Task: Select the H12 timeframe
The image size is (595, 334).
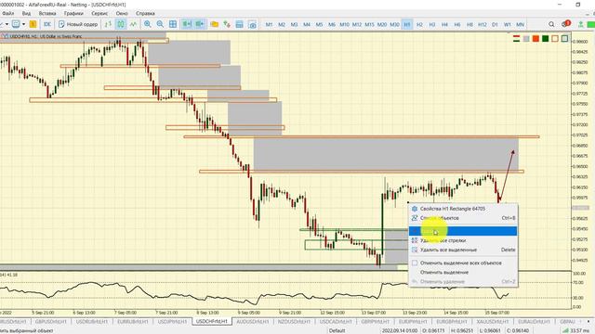Action: [x=482, y=24]
